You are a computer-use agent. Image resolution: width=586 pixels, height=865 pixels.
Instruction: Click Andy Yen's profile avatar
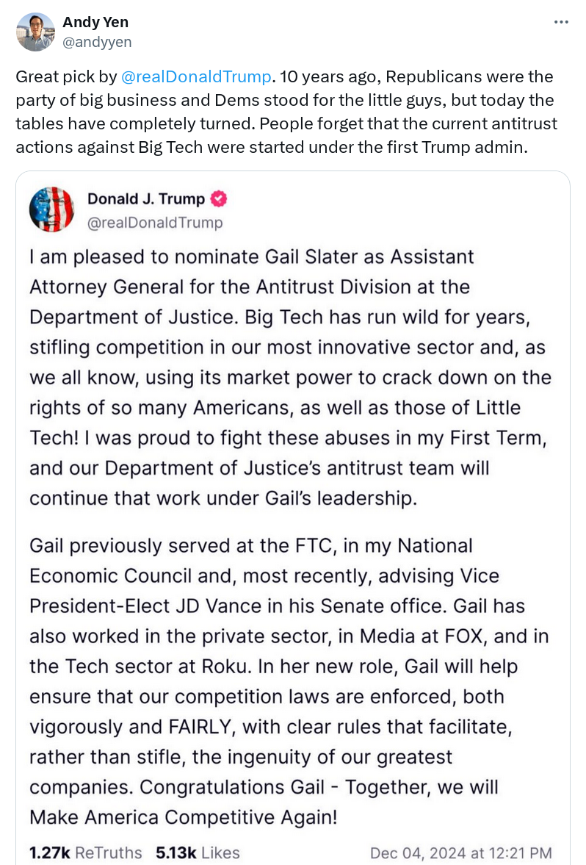[35, 32]
